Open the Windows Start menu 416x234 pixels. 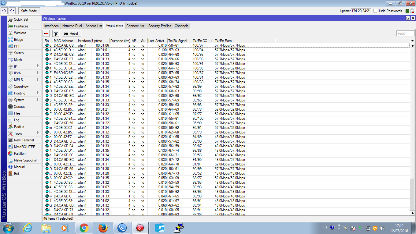click(8, 228)
